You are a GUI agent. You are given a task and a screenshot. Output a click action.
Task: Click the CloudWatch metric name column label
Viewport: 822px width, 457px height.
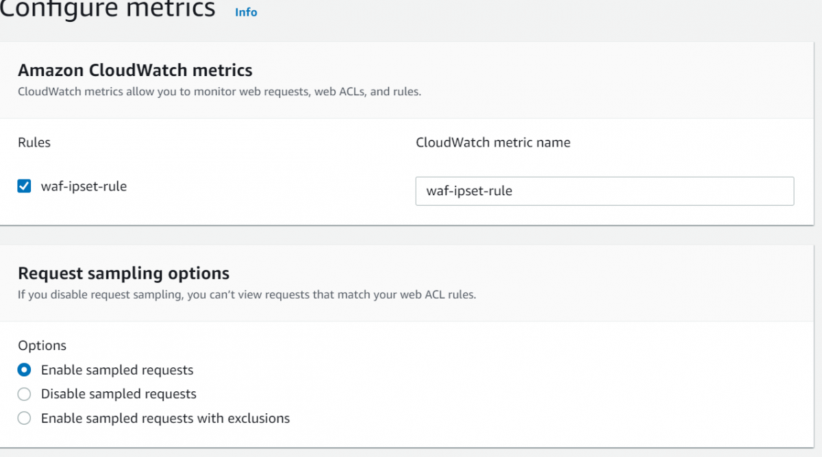pyautogui.click(x=493, y=143)
